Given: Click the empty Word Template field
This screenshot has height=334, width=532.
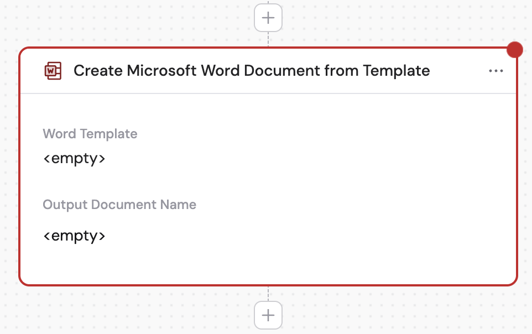Looking at the screenshot, I should point(75,158).
